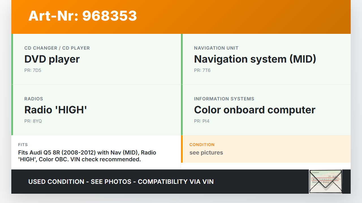Click the FITS section label
Image resolution: width=362 pixels, height=203 pixels.
coord(23,145)
